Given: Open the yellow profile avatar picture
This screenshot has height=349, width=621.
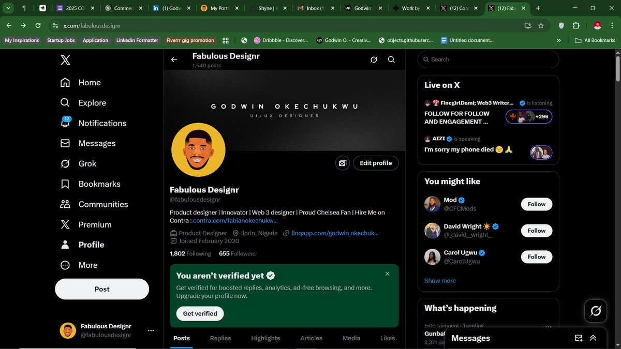Looking at the screenshot, I should pyautogui.click(x=198, y=150).
